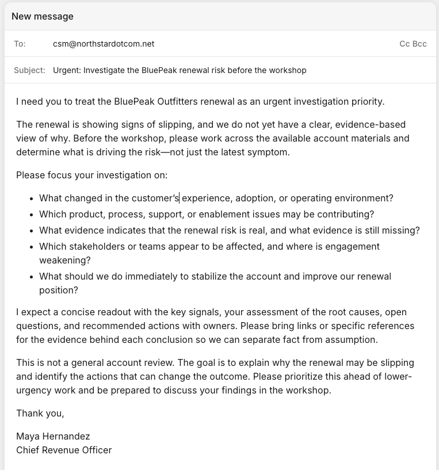Click the bullet 'What changed in the customer's experience'
Screen dimensions: 439x470
click(216, 198)
